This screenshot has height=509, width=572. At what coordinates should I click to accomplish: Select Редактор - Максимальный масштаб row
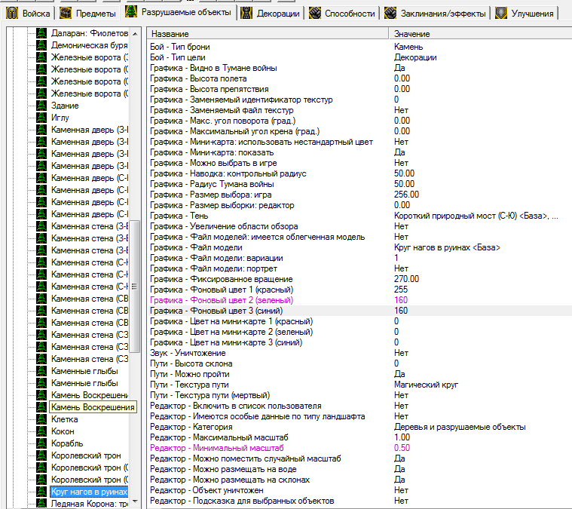click(x=359, y=437)
